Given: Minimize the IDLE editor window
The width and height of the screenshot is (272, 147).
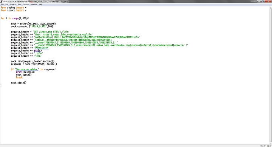Looking at the screenshot, I should click(260, 1).
